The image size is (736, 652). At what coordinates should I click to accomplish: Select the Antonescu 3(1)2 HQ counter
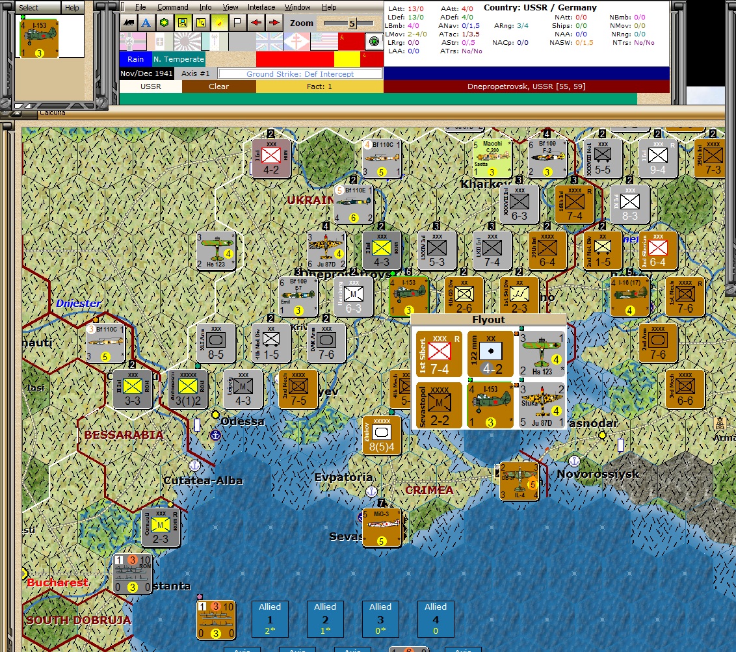[x=188, y=389]
